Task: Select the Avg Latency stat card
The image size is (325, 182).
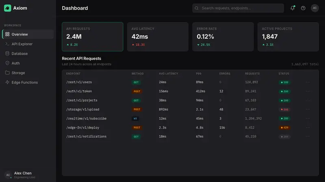Action: [x=158, y=37]
